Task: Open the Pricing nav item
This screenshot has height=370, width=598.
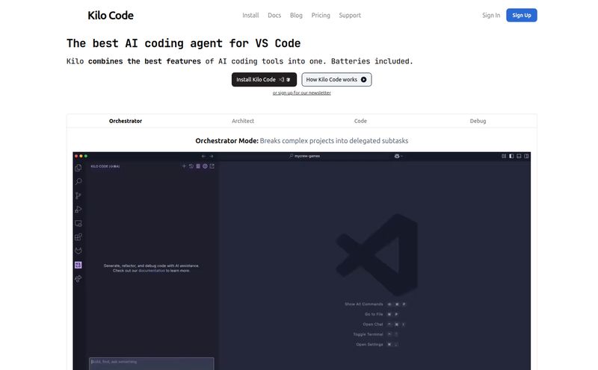Action: tap(321, 15)
